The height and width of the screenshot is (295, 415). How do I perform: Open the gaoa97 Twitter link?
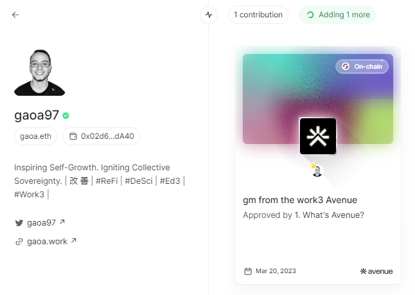[41, 223]
